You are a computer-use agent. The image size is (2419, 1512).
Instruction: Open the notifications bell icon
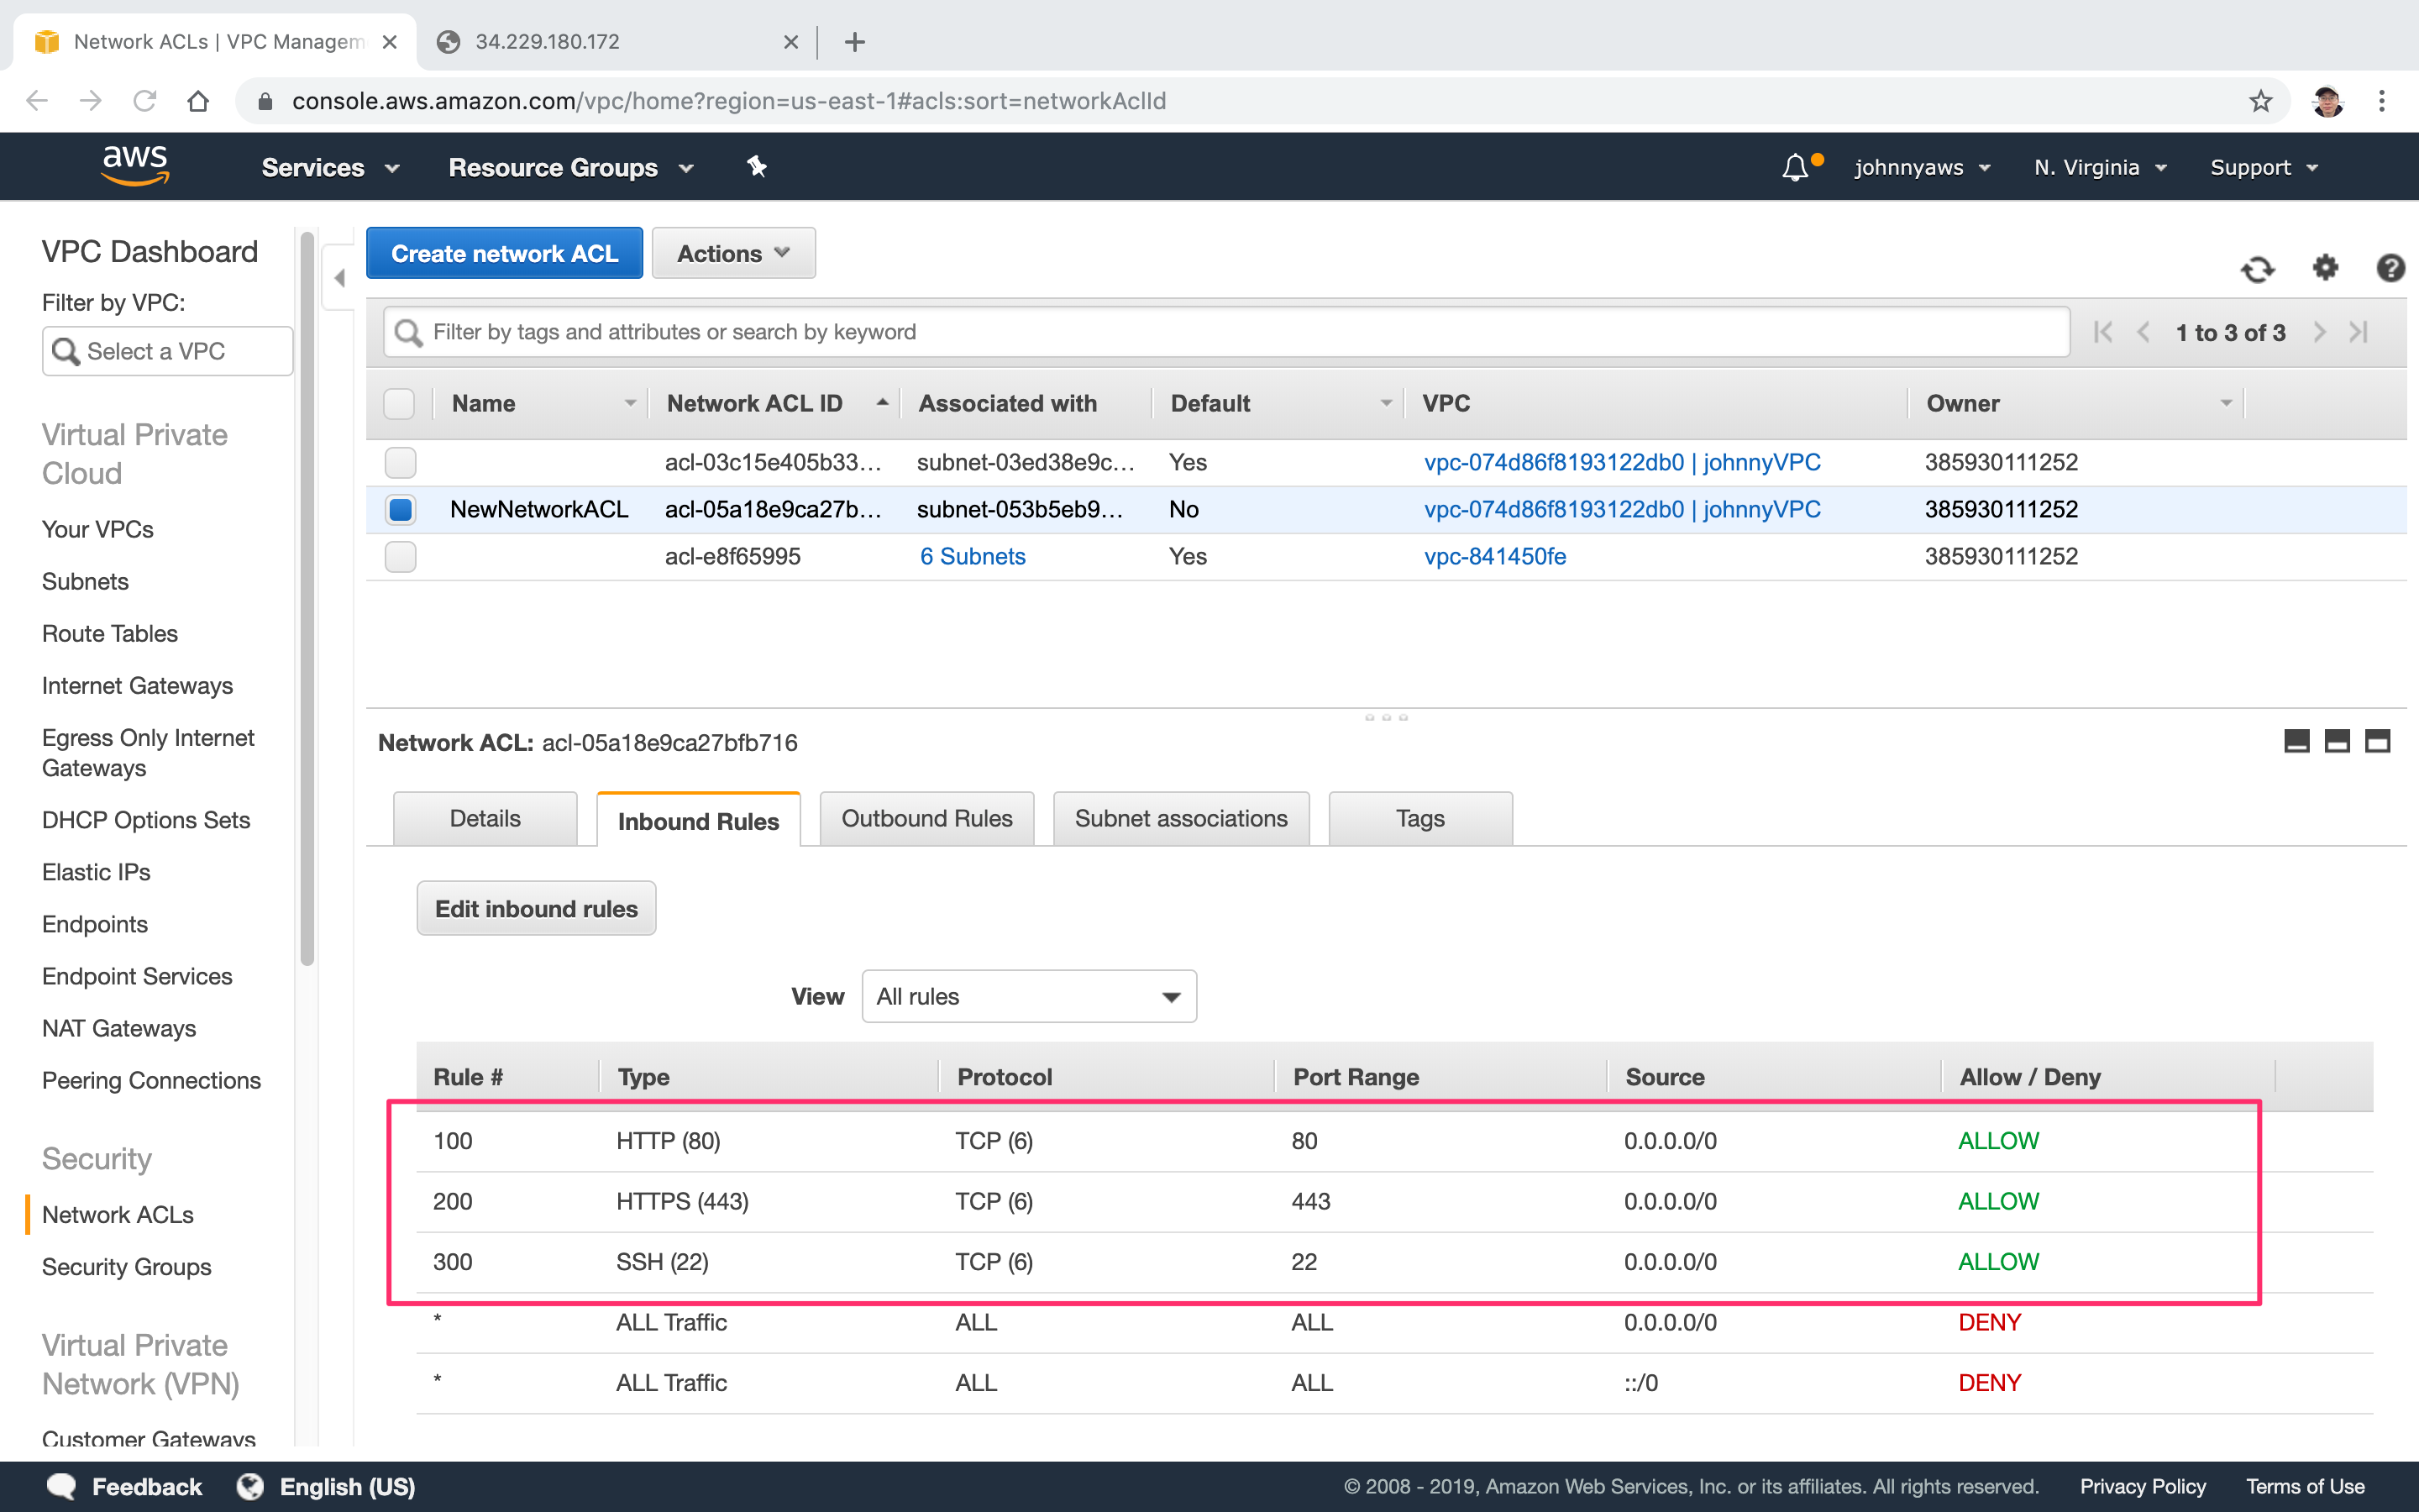[x=1797, y=167]
